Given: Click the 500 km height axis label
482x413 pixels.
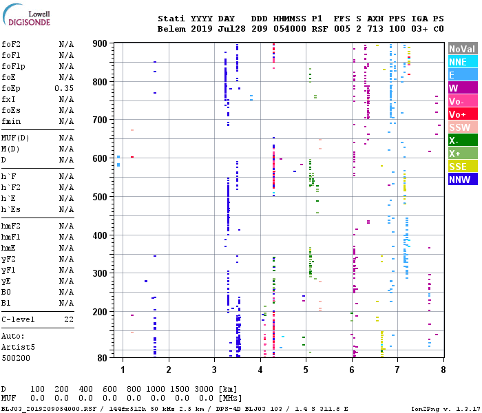Looking at the screenshot, I should tap(100, 197).
